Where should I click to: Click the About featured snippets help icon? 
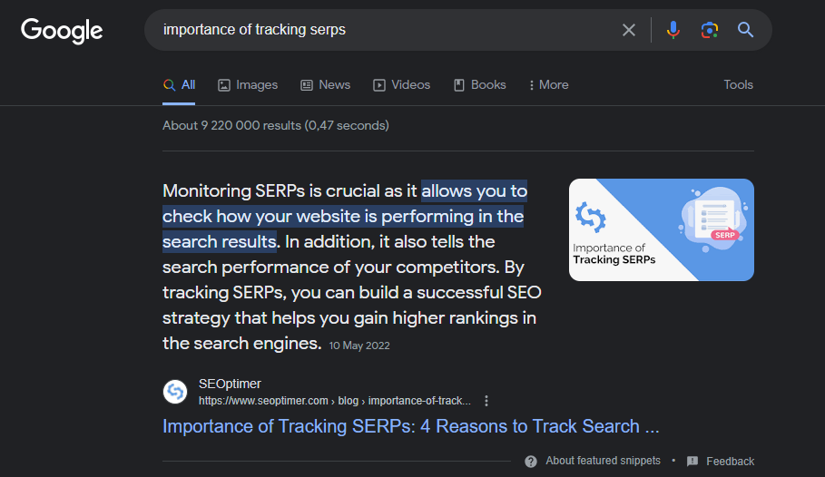tap(531, 461)
